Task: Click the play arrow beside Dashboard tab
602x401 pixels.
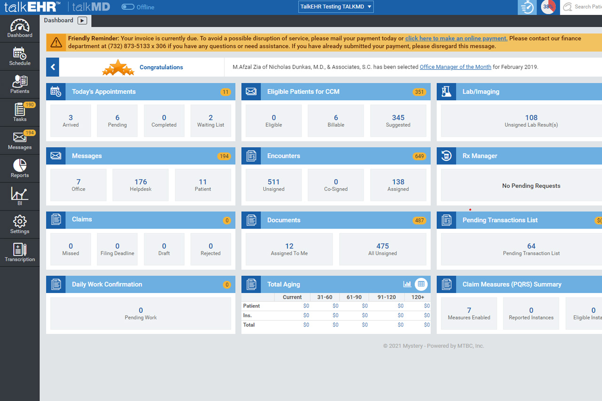Action: click(82, 21)
